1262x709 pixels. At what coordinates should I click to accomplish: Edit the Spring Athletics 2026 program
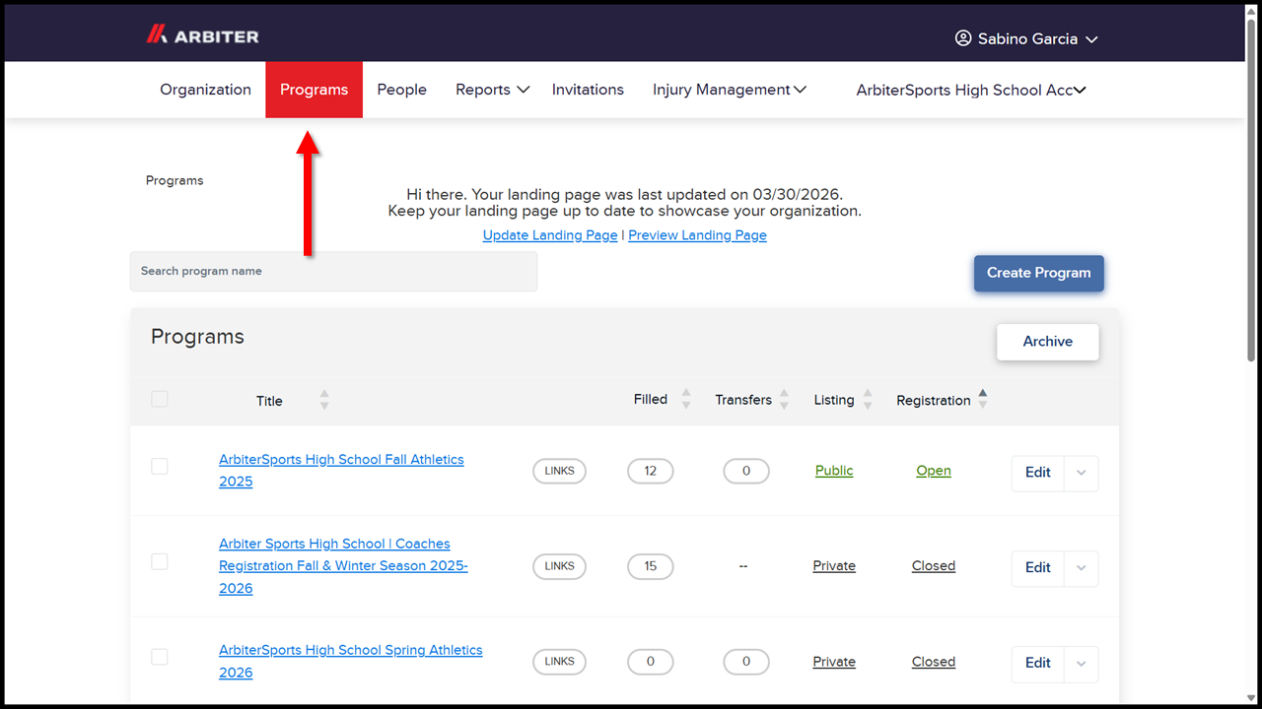coord(1038,664)
